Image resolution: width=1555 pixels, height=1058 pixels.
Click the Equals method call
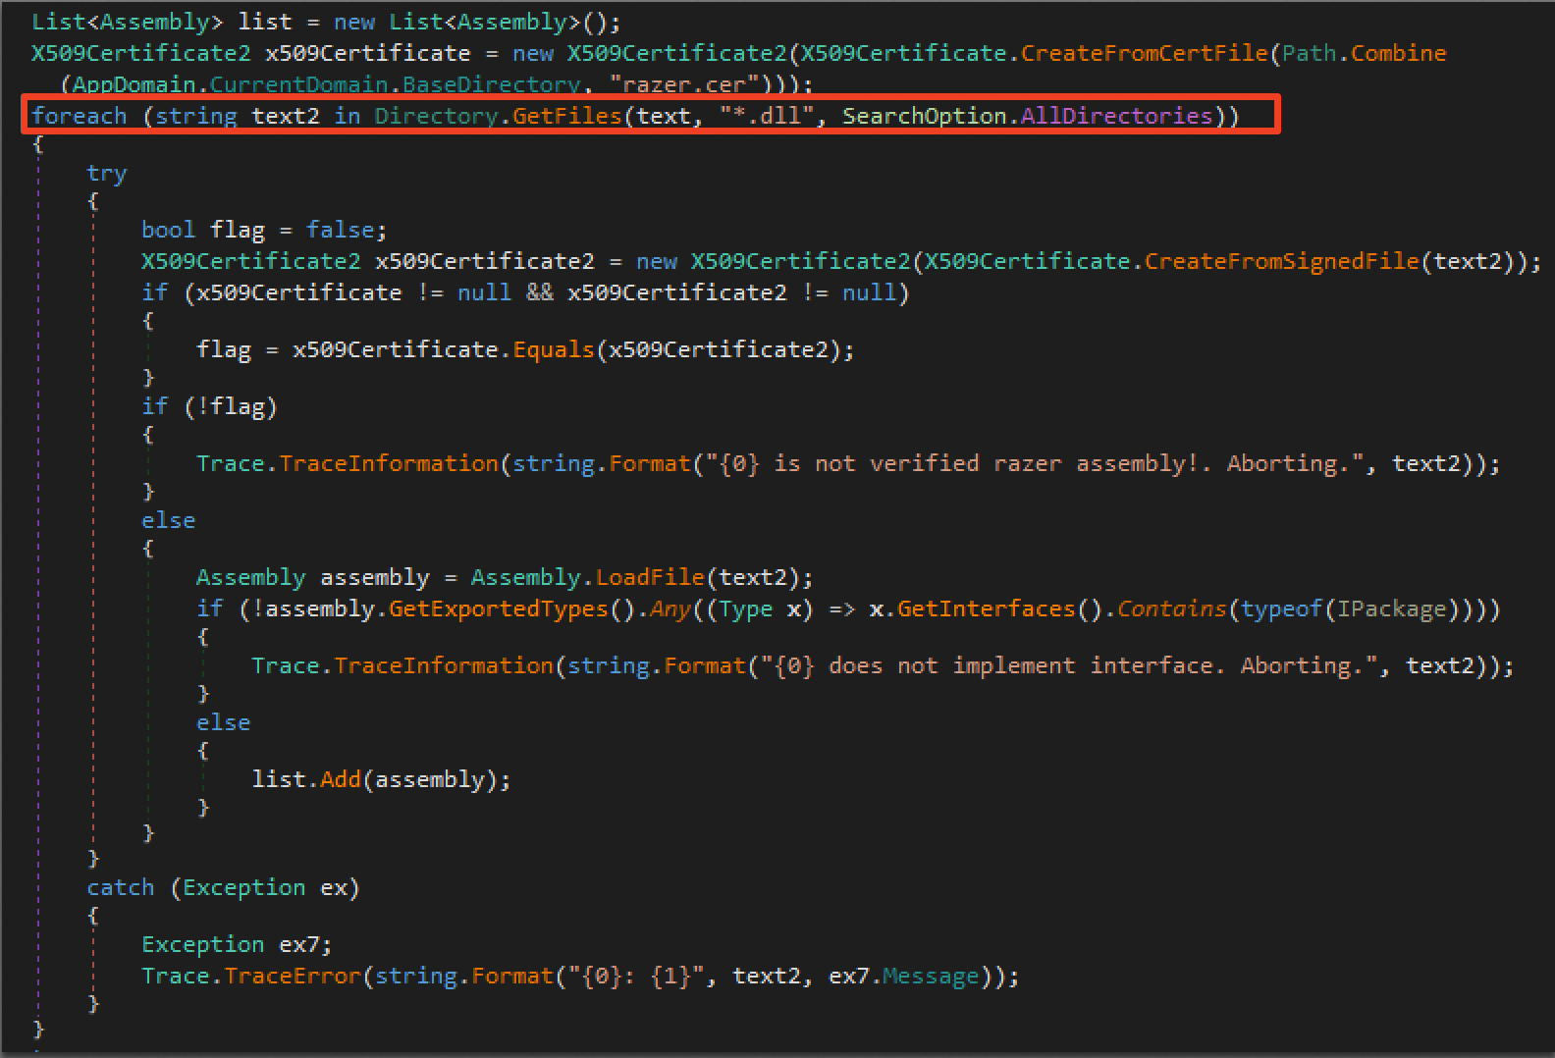pos(554,349)
